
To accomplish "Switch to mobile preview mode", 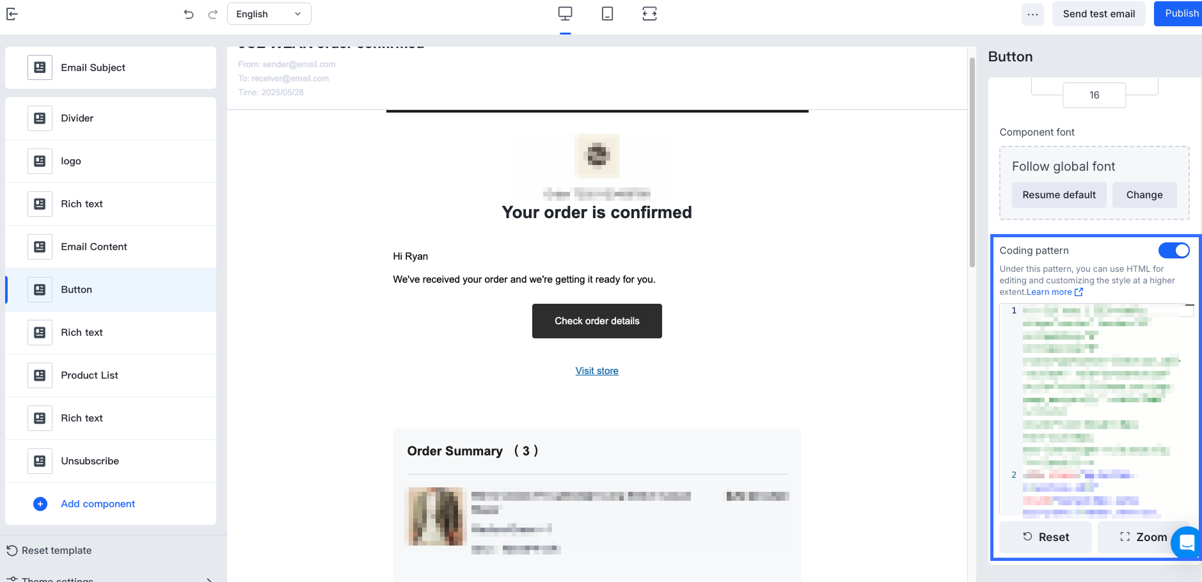I will pyautogui.click(x=607, y=13).
